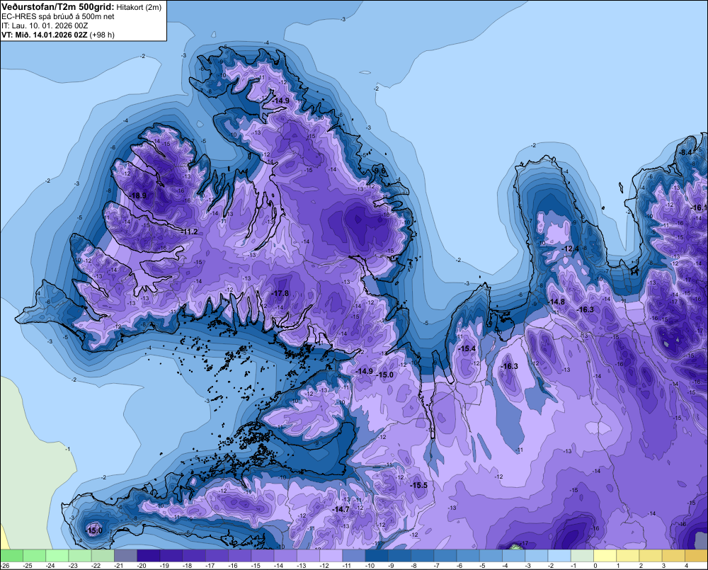This screenshot has width=708, height=570.
Task: Click the bold temperature value -17.8
Action: point(280,294)
